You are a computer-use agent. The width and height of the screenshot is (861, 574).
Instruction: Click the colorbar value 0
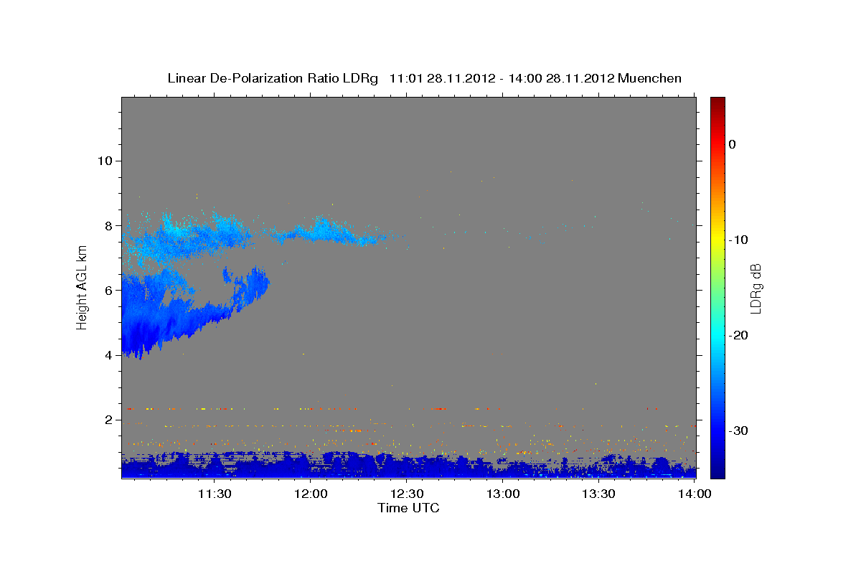[x=733, y=144]
